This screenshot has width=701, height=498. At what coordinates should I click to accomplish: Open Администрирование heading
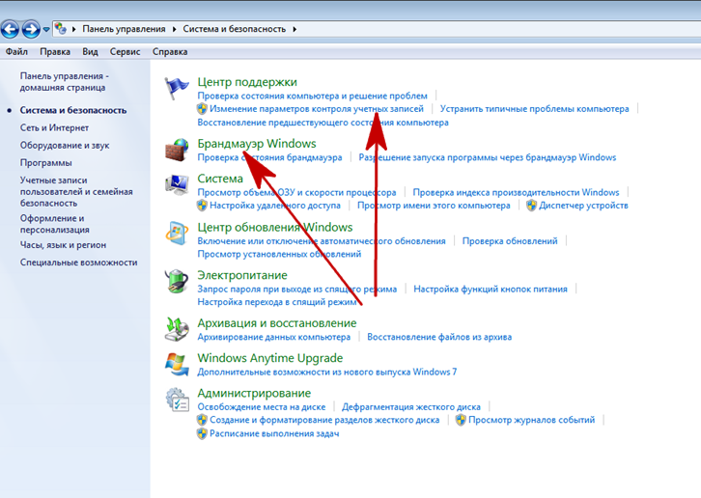254,393
